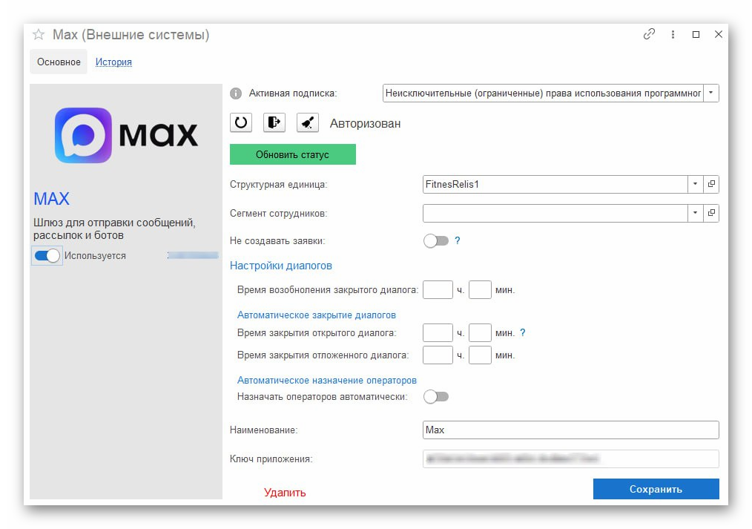752x529 pixels.
Task: Enable the Не создавать заявки switch
Action: [x=436, y=241]
